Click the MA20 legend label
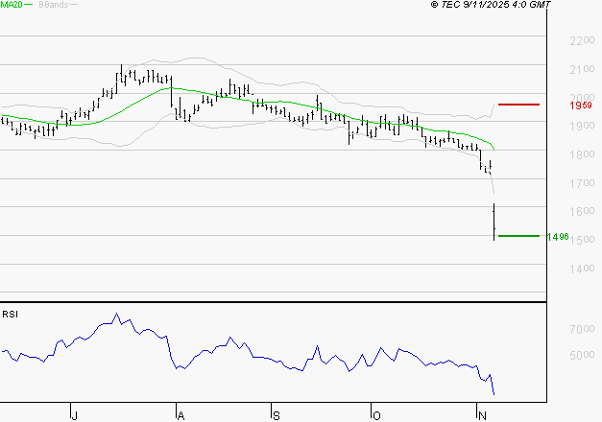Screen dimensions: 602x422 point(12,5)
